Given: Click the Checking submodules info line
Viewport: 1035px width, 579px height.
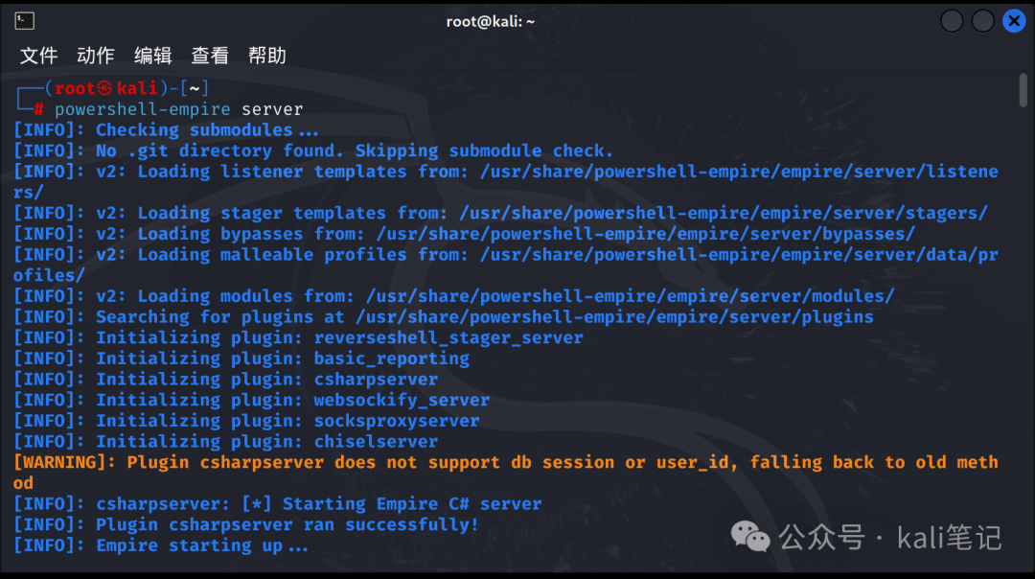Looking at the screenshot, I should click(x=166, y=130).
